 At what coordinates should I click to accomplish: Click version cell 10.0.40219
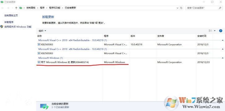click(x=136, y=45)
